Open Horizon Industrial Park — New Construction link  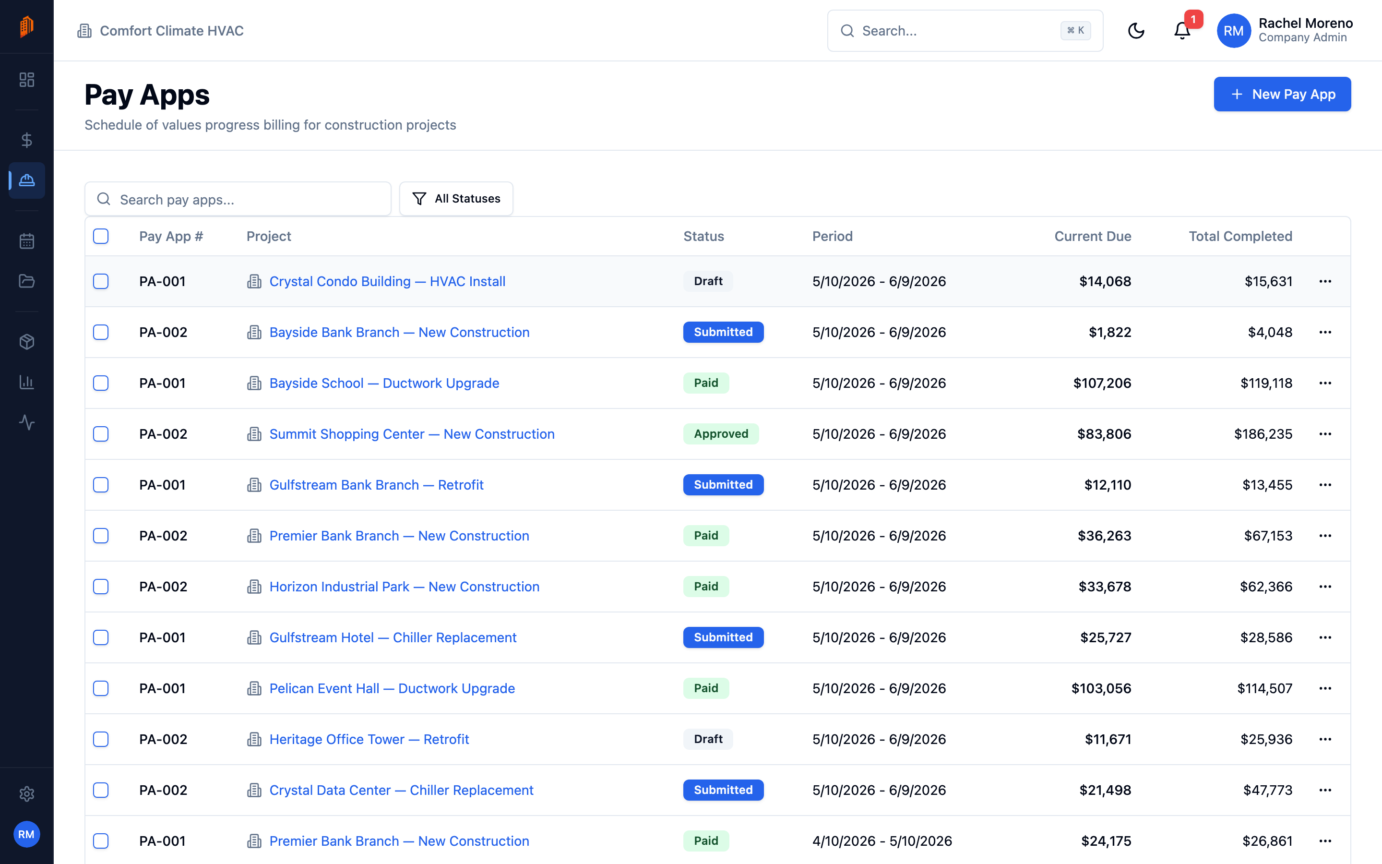tap(405, 586)
